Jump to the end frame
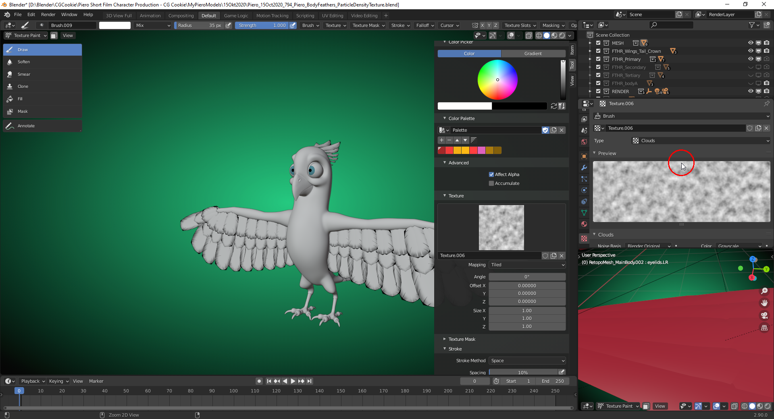 coord(309,381)
